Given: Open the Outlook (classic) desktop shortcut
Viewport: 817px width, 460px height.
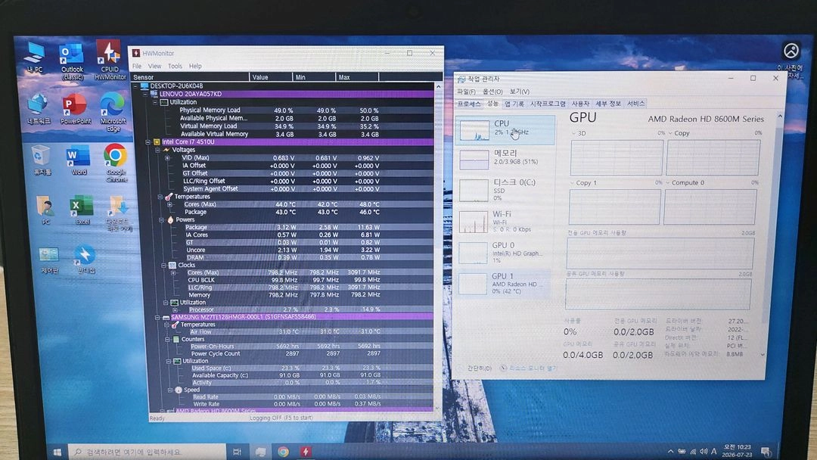Looking at the screenshot, I should 72,61.
